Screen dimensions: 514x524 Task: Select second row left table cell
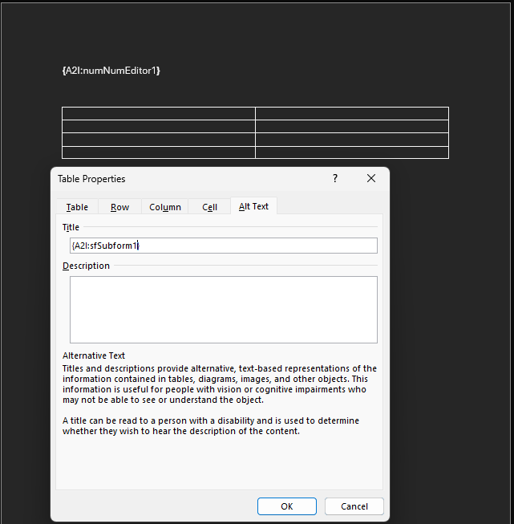point(158,127)
